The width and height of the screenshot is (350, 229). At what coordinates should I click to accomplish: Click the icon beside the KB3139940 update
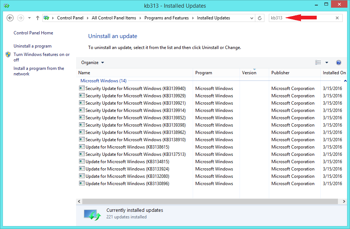[x=82, y=88]
